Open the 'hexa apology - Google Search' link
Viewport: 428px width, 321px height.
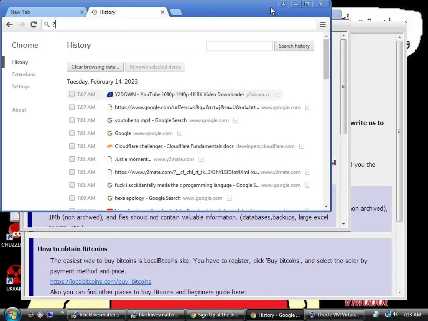tap(148, 198)
